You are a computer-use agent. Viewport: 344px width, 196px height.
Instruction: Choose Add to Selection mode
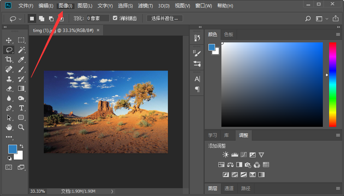tap(42, 19)
